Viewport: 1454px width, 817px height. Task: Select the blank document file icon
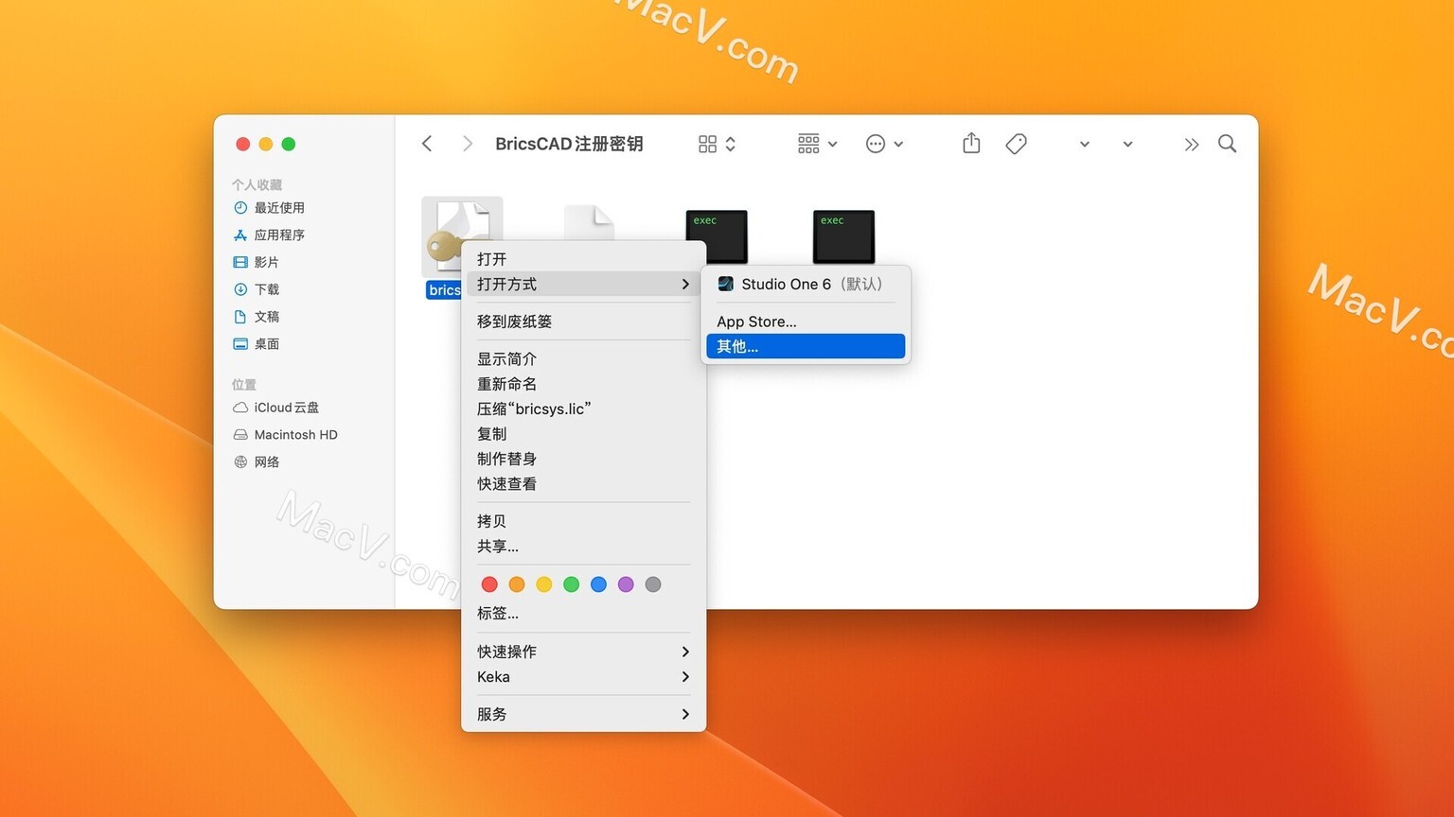pyautogui.click(x=589, y=222)
